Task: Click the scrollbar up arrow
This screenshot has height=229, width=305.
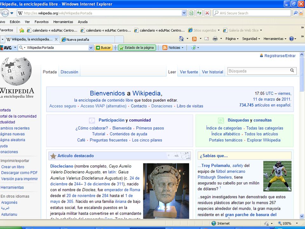Action: 302,54
